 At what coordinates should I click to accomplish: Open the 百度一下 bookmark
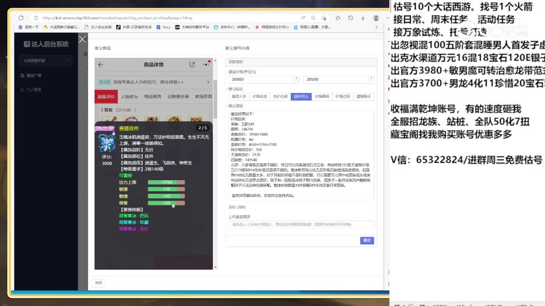[x=29, y=27]
